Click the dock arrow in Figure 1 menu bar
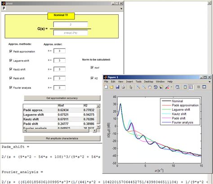Screen dimensions: 213x184 209,82
